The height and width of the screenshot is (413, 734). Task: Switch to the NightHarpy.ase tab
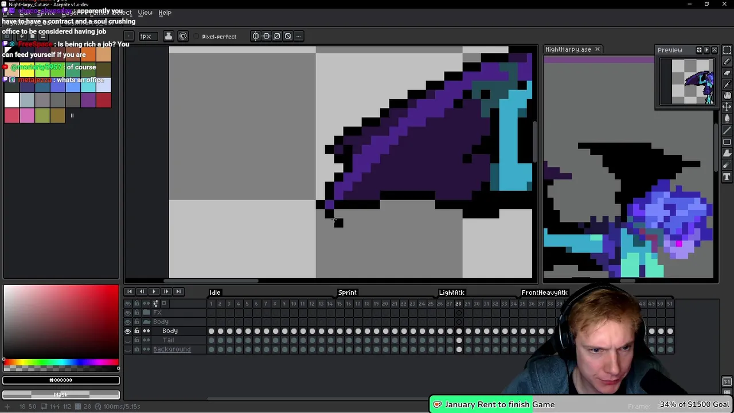tap(568, 49)
